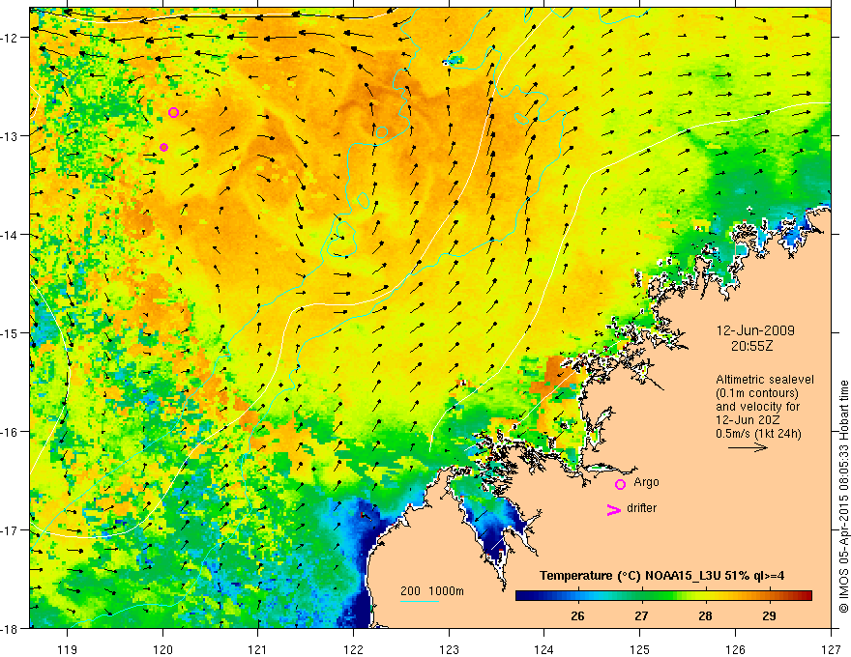Click the '-15' latitude axis label
The height and width of the screenshot is (657, 851).
12,333
